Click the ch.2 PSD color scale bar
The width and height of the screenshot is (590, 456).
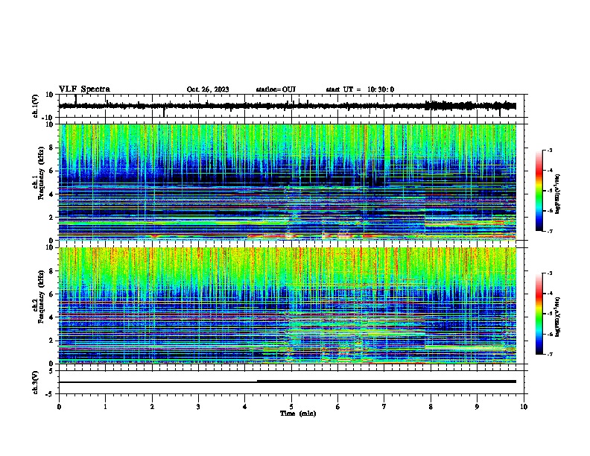pyautogui.click(x=539, y=314)
